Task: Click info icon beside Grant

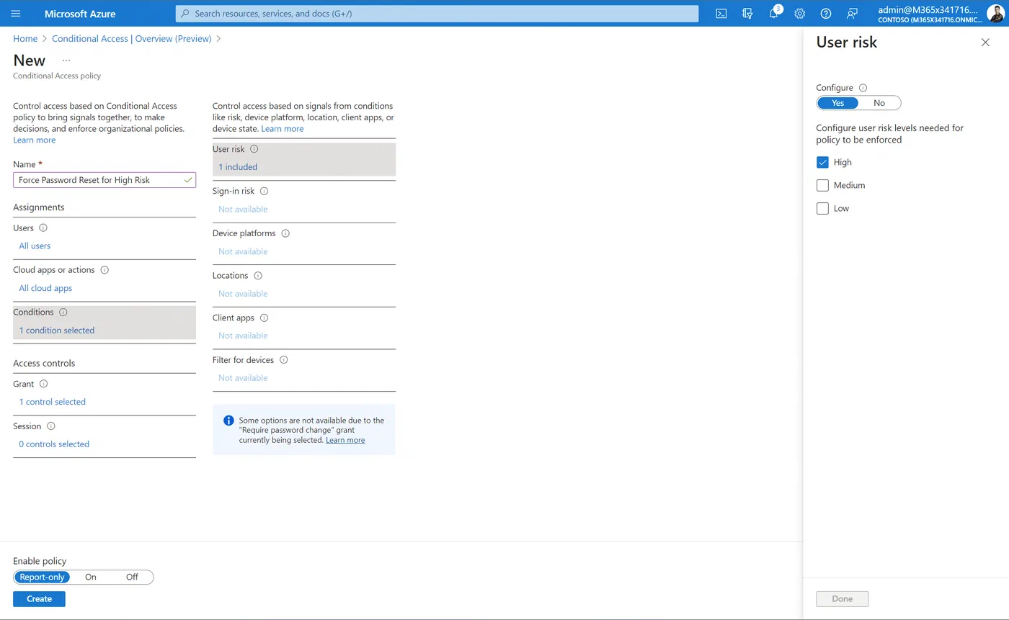Action: coord(44,384)
